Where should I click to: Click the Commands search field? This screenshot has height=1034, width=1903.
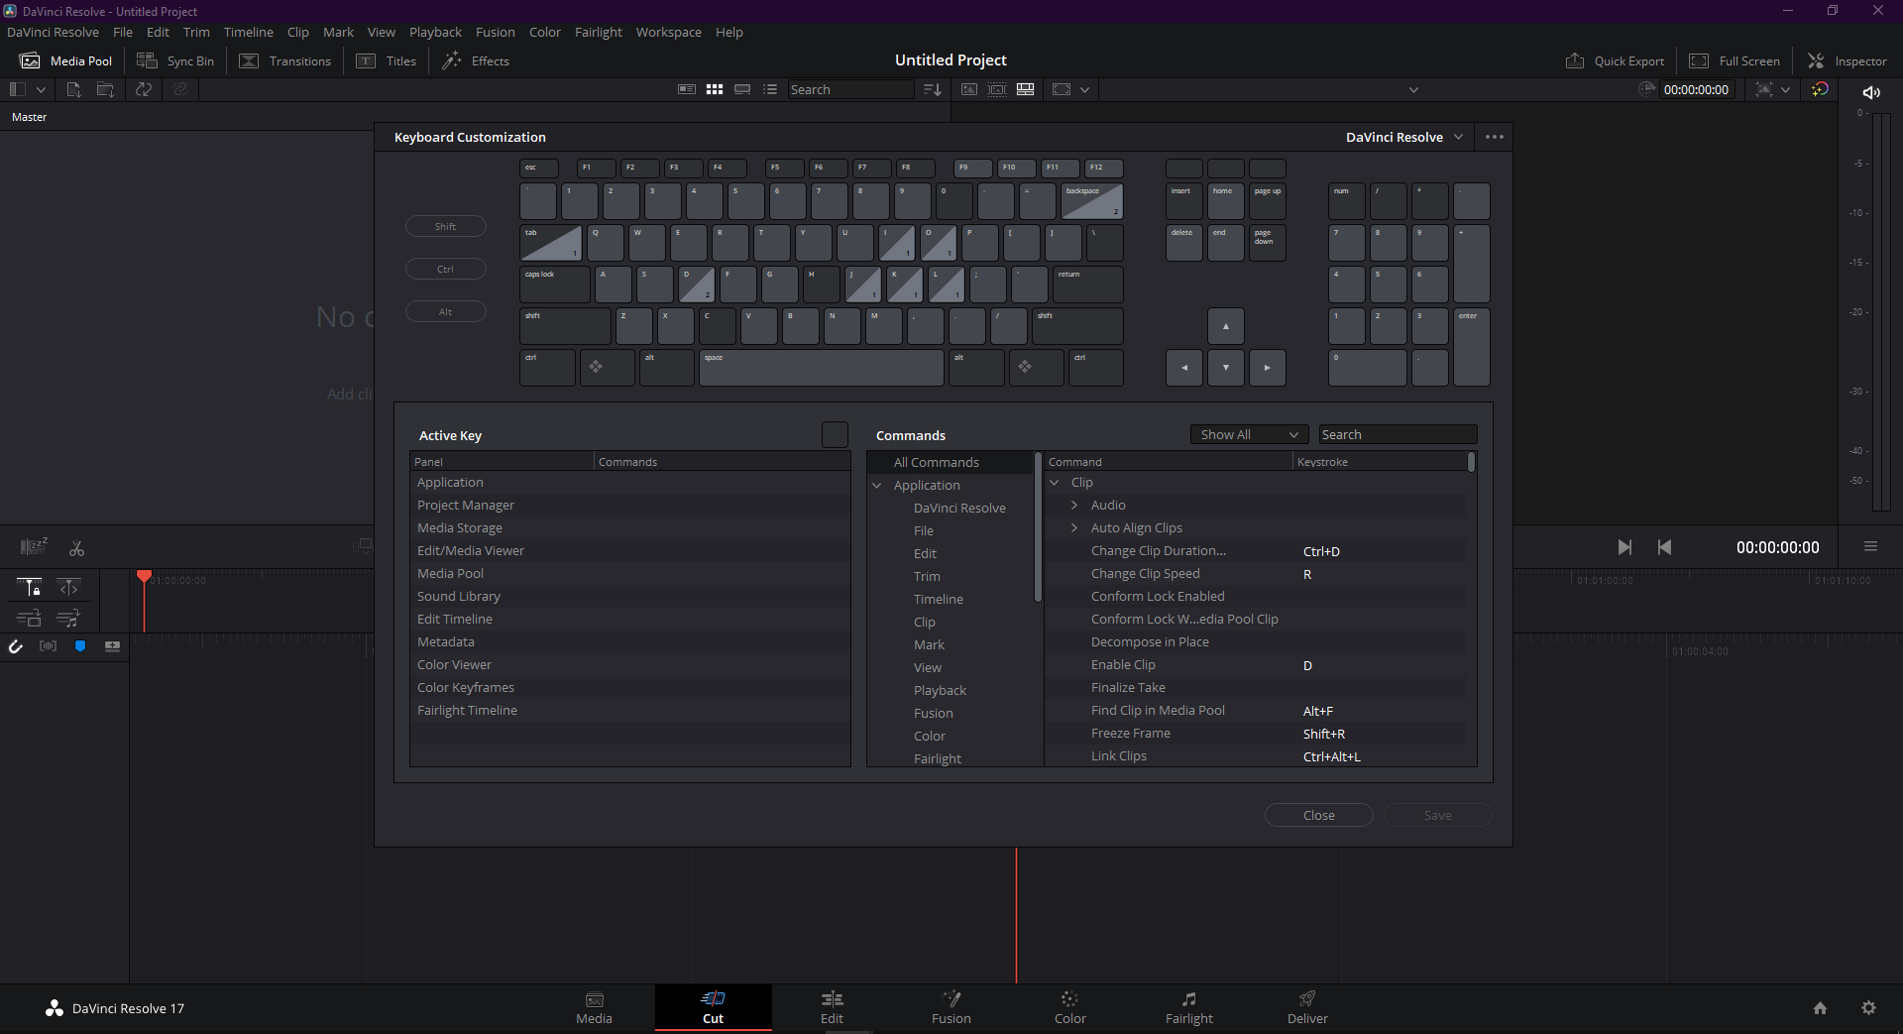click(1398, 434)
